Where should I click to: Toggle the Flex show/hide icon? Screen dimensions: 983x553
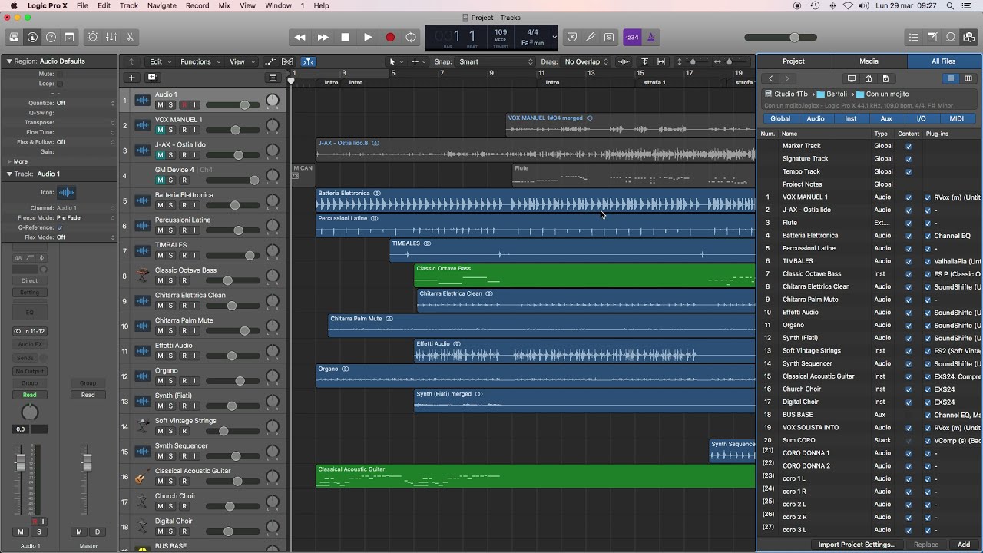(x=287, y=61)
